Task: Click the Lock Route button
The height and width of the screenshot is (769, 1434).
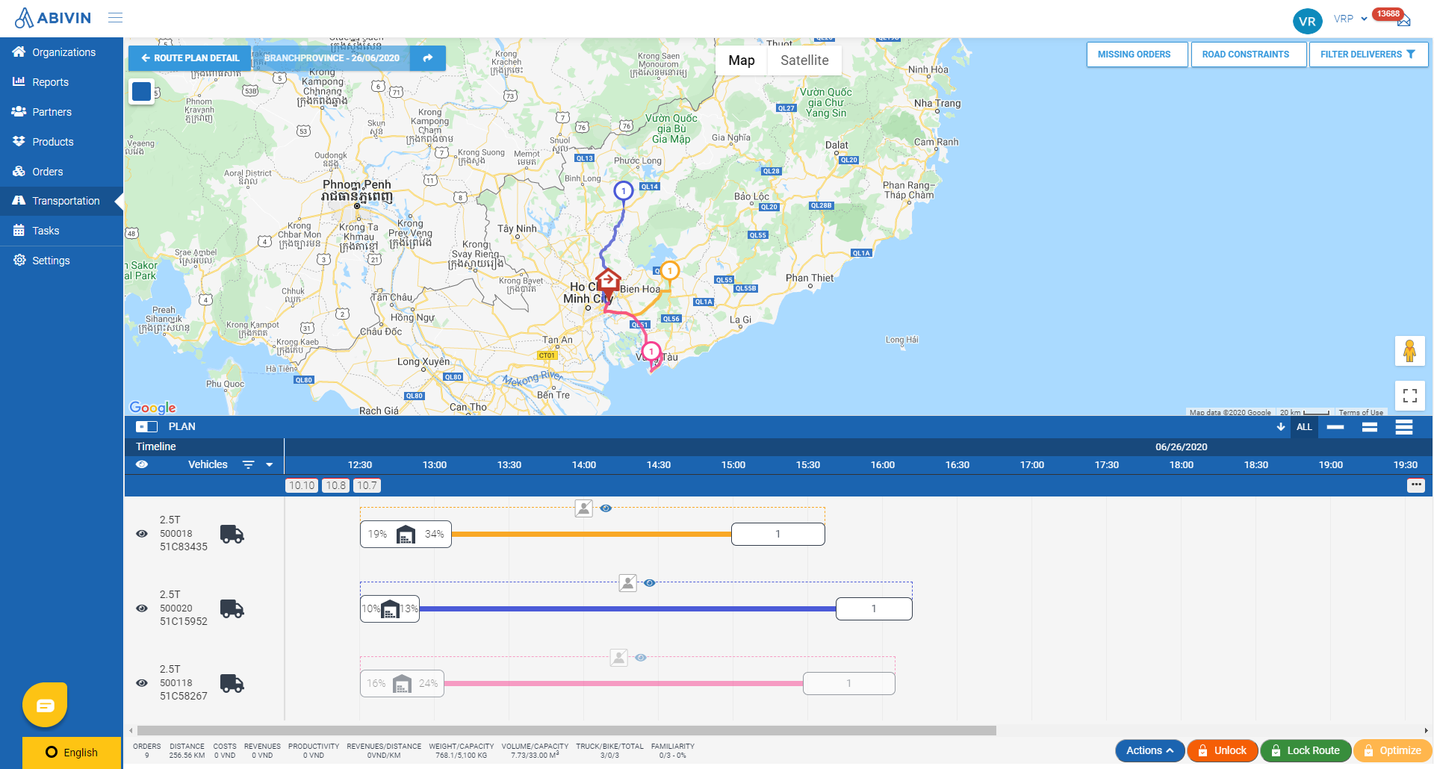Action: coord(1306,750)
